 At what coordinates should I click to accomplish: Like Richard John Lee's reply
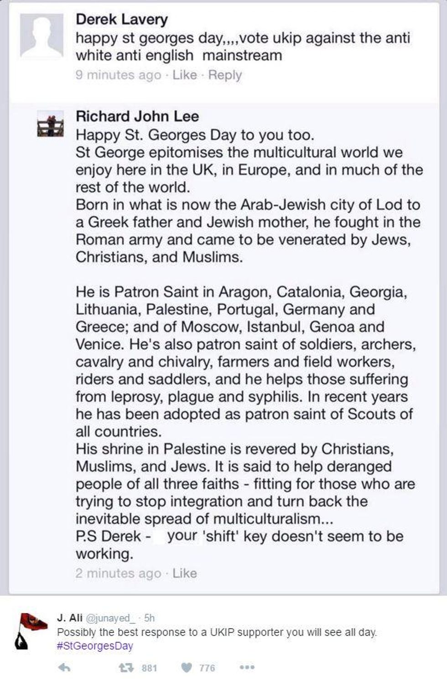click(x=185, y=573)
